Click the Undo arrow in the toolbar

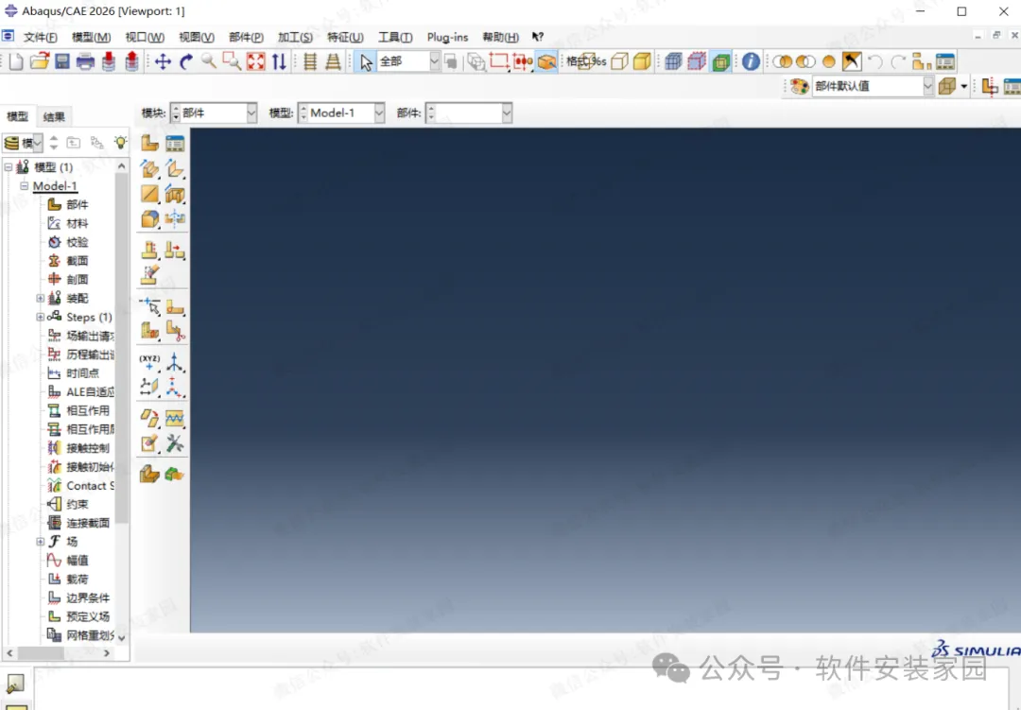coord(875,61)
